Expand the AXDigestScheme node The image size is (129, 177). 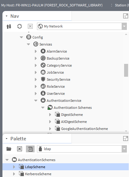coord(50,122)
